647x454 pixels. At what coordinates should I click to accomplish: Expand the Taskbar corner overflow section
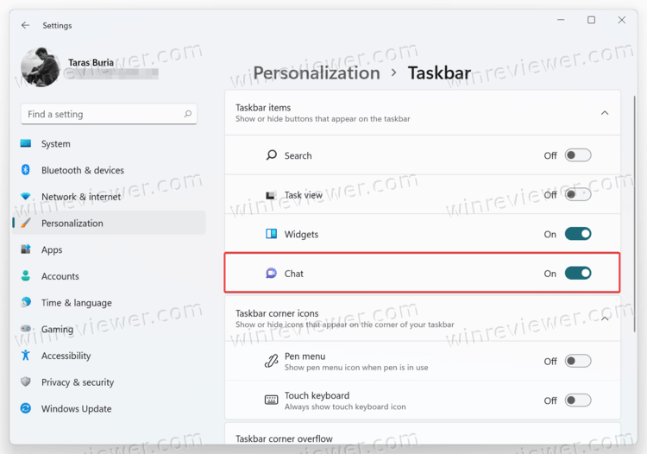point(422,434)
